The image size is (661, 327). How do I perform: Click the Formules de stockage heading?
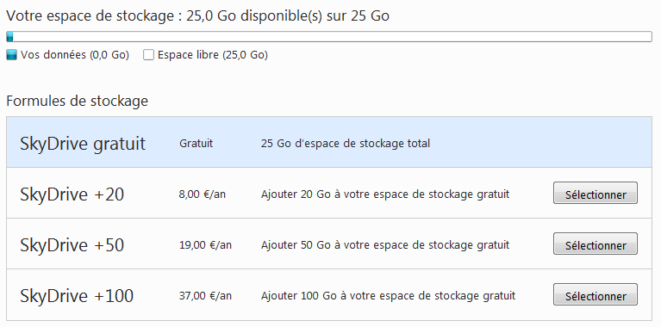coord(78,101)
